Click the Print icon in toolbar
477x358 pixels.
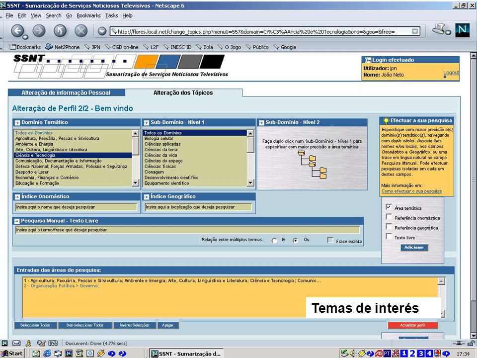439,29
